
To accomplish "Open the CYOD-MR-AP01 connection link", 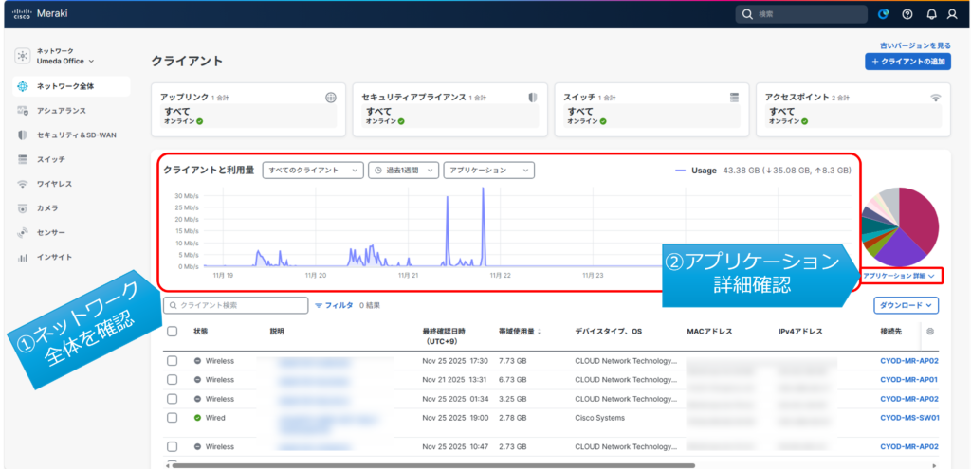I will [x=909, y=379].
